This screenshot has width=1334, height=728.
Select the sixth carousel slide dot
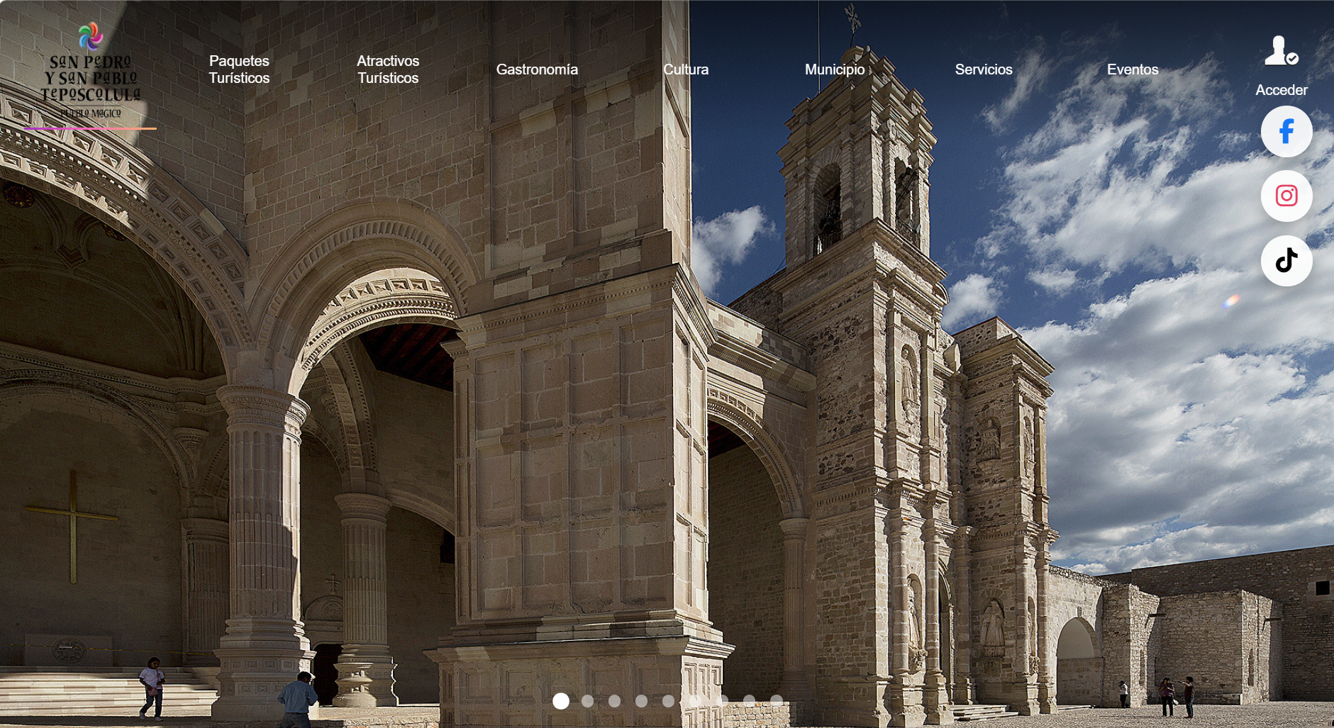(x=696, y=701)
